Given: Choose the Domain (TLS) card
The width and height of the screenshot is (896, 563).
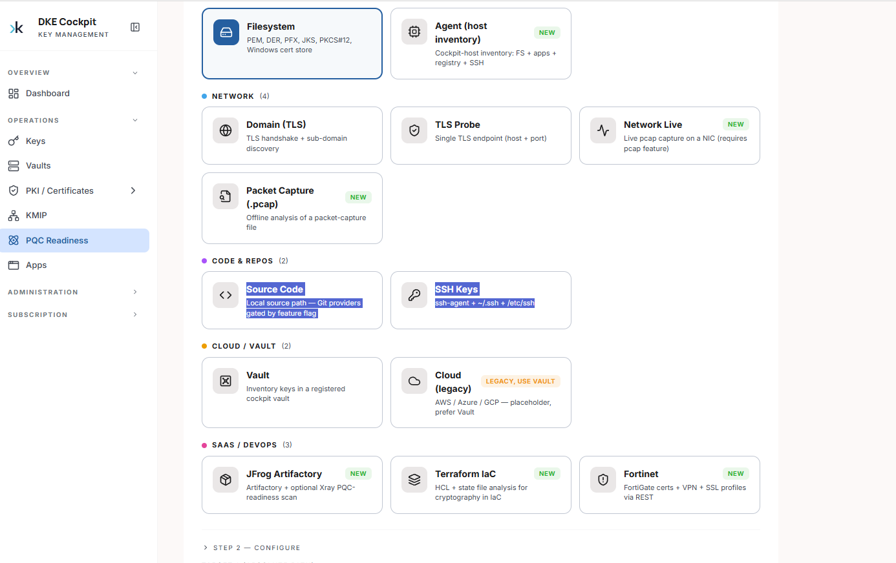Looking at the screenshot, I should [292, 136].
